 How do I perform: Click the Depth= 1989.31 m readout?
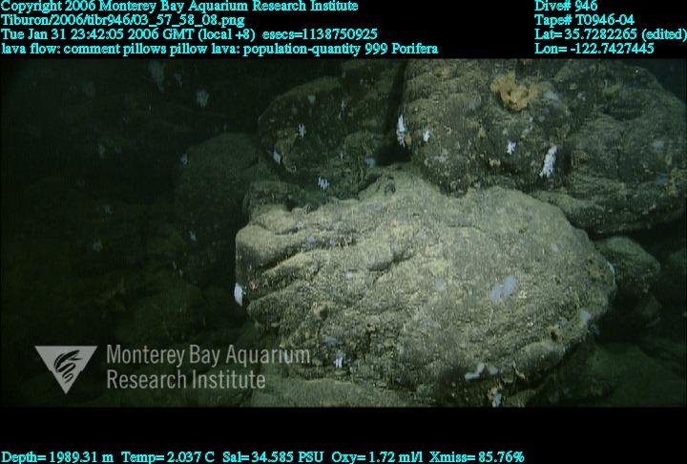tap(57, 456)
